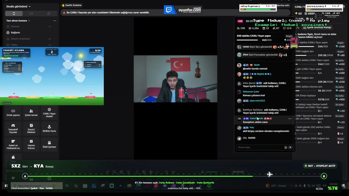
Task: Click the viewer count 198 icon
Action: coord(238,28)
